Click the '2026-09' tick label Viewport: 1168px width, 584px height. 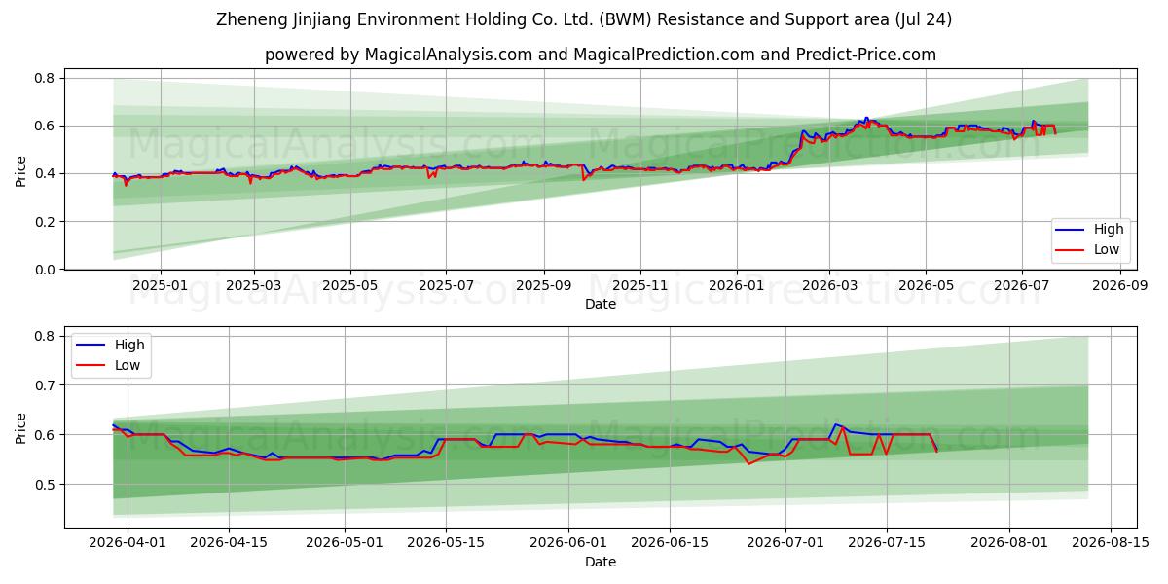[1118, 286]
